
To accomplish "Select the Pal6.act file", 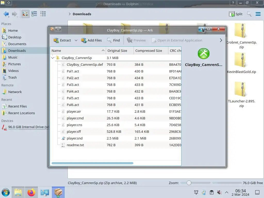I will 115,105.
